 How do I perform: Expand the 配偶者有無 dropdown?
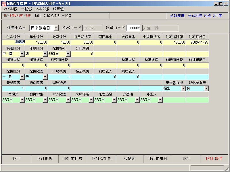(206, 88)
